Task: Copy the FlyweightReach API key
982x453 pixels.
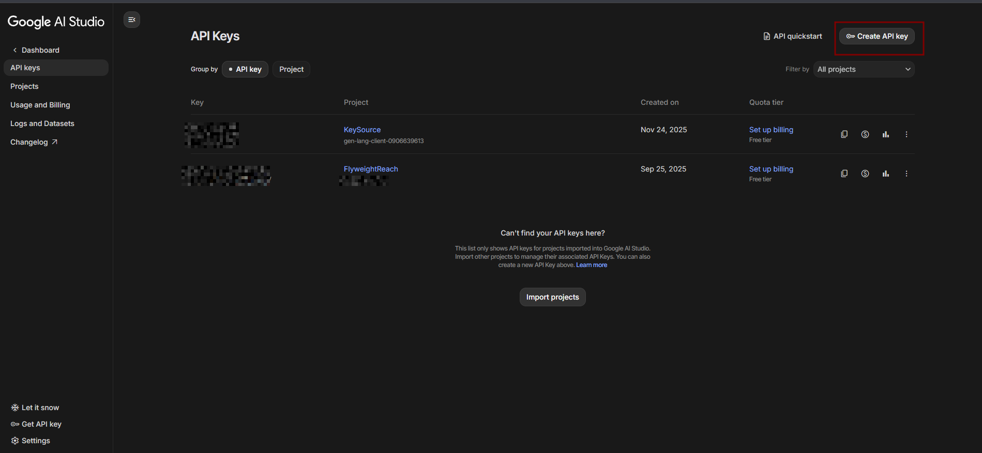Action: pos(844,174)
